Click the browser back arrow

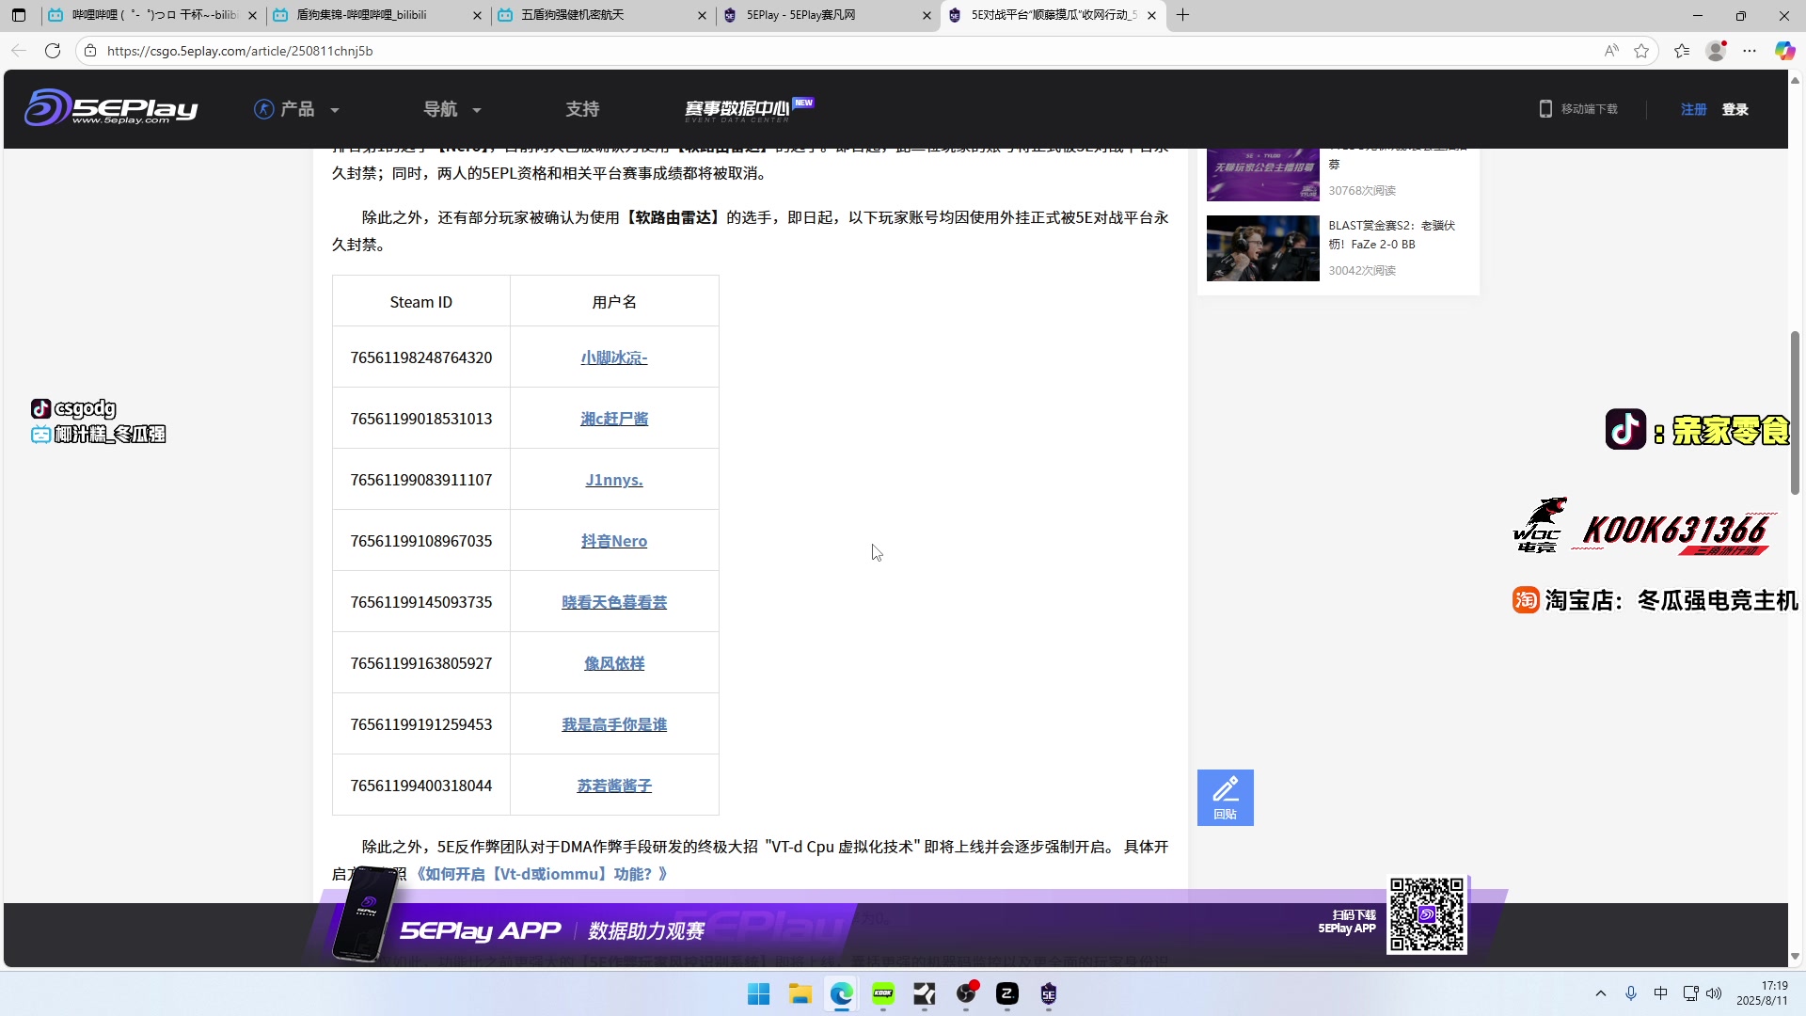tap(19, 51)
